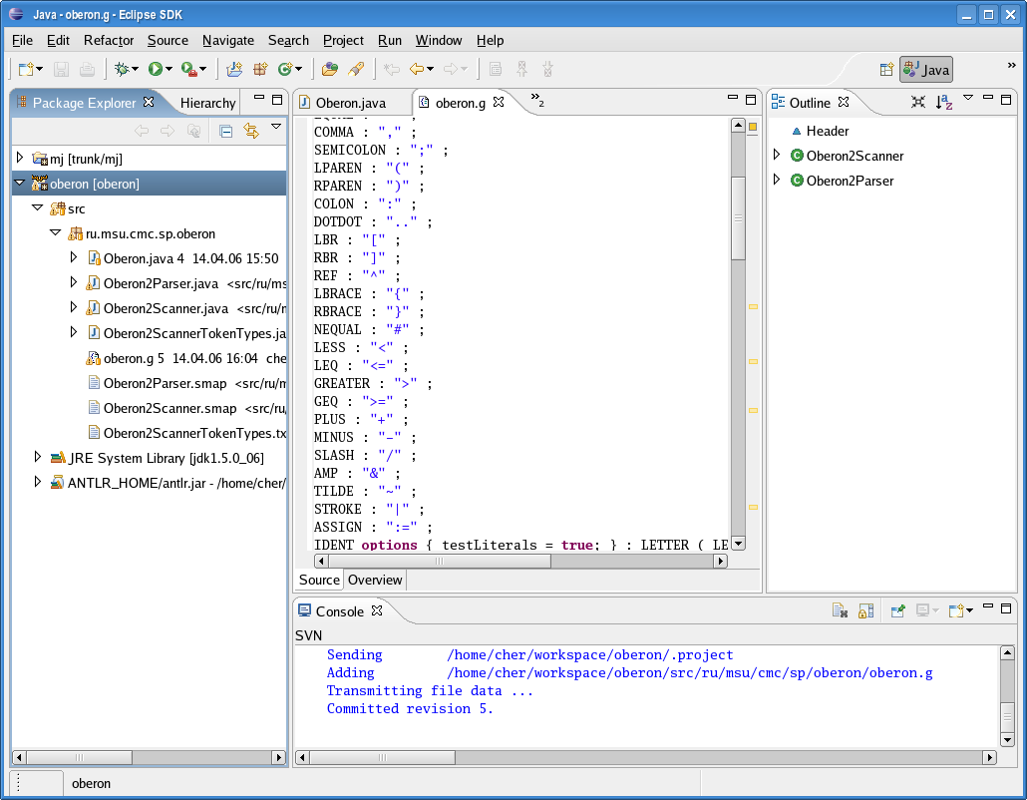The width and height of the screenshot is (1027, 800).
Task: Minimize the Package Explorer panel
Action: tap(259, 99)
